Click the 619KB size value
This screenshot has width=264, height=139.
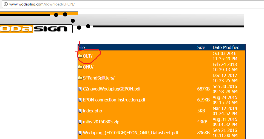tap(203, 100)
